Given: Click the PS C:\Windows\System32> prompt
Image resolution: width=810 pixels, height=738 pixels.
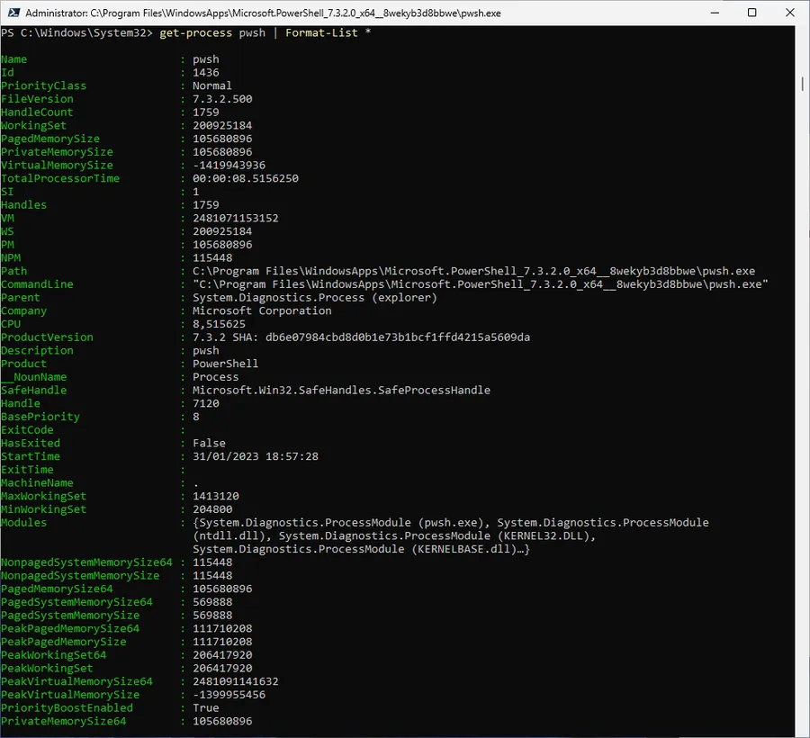Looking at the screenshot, I should (x=77, y=33).
